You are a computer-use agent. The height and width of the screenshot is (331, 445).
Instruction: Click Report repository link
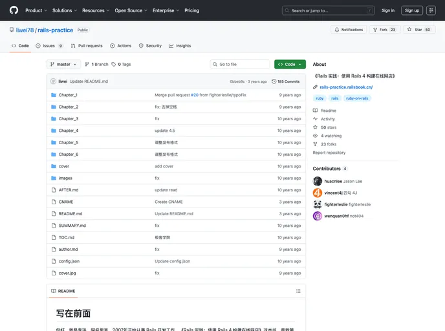point(329,153)
